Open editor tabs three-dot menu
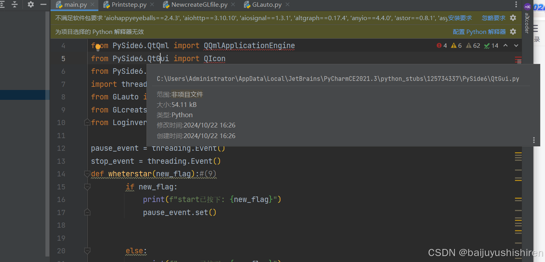545x262 pixels. pos(516,5)
